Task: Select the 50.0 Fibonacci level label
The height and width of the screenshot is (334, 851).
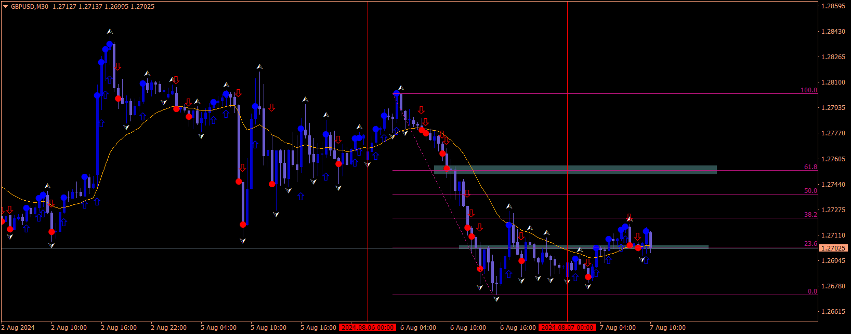Action: [810, 191]
